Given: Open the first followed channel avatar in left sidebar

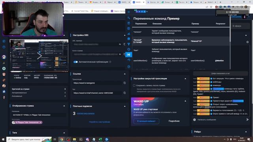Looking at the screenshot, I should 4,57.
